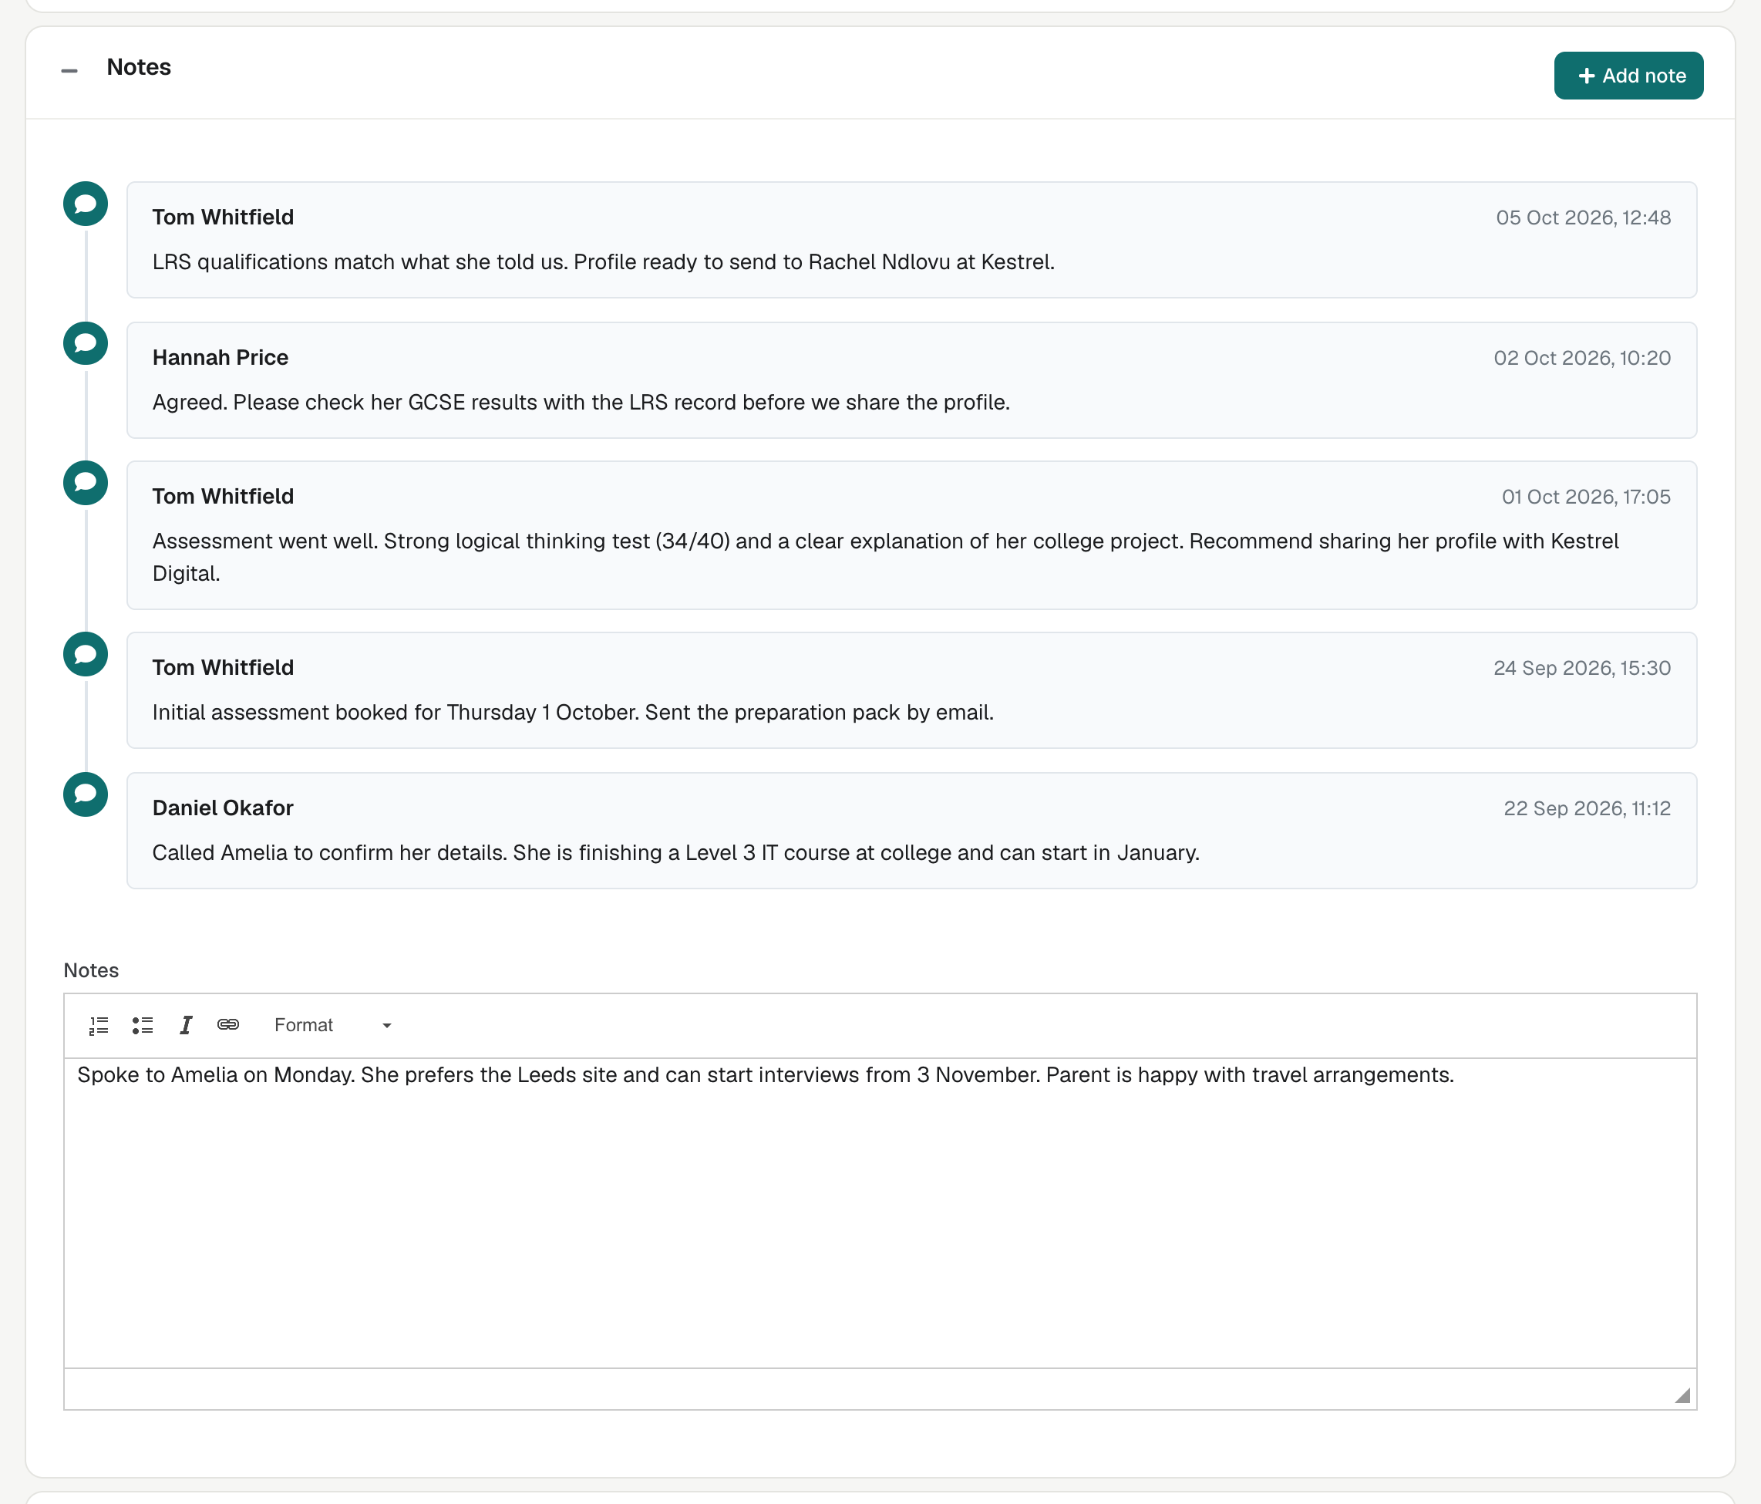Click the note text about LRS qualifications match
The width and height of the screenshot is (1761, 1504).
[x=604, y=262]
